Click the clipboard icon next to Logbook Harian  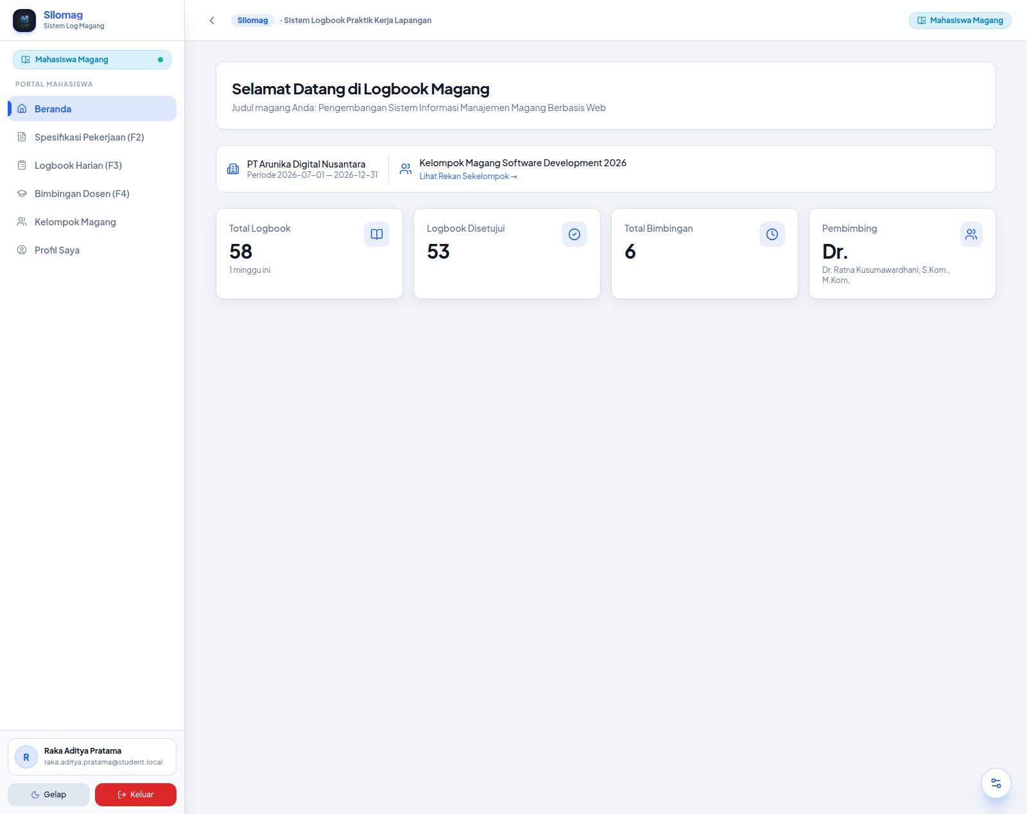[x=22, y=165]
